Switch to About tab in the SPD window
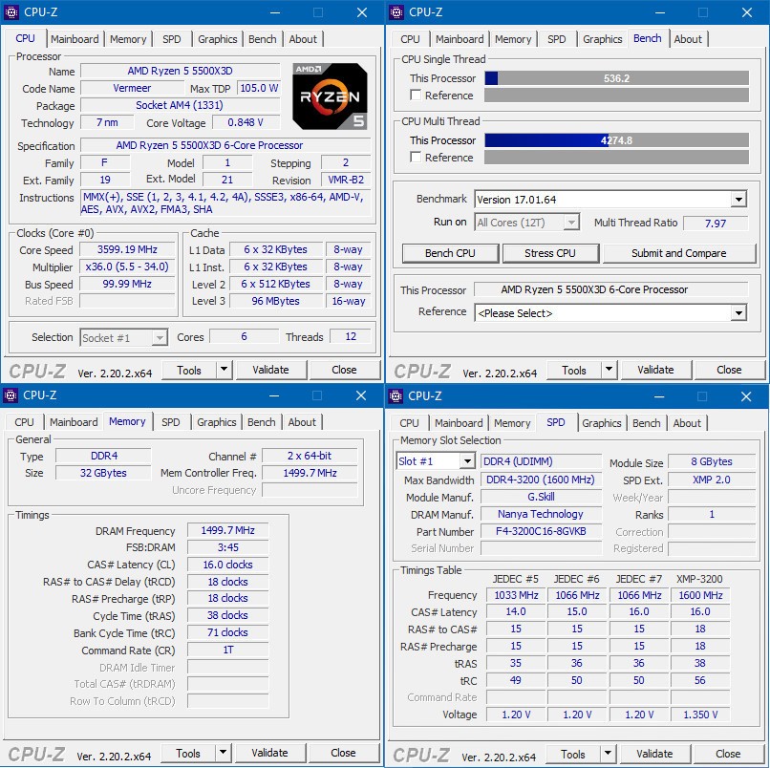 point(687,423)
